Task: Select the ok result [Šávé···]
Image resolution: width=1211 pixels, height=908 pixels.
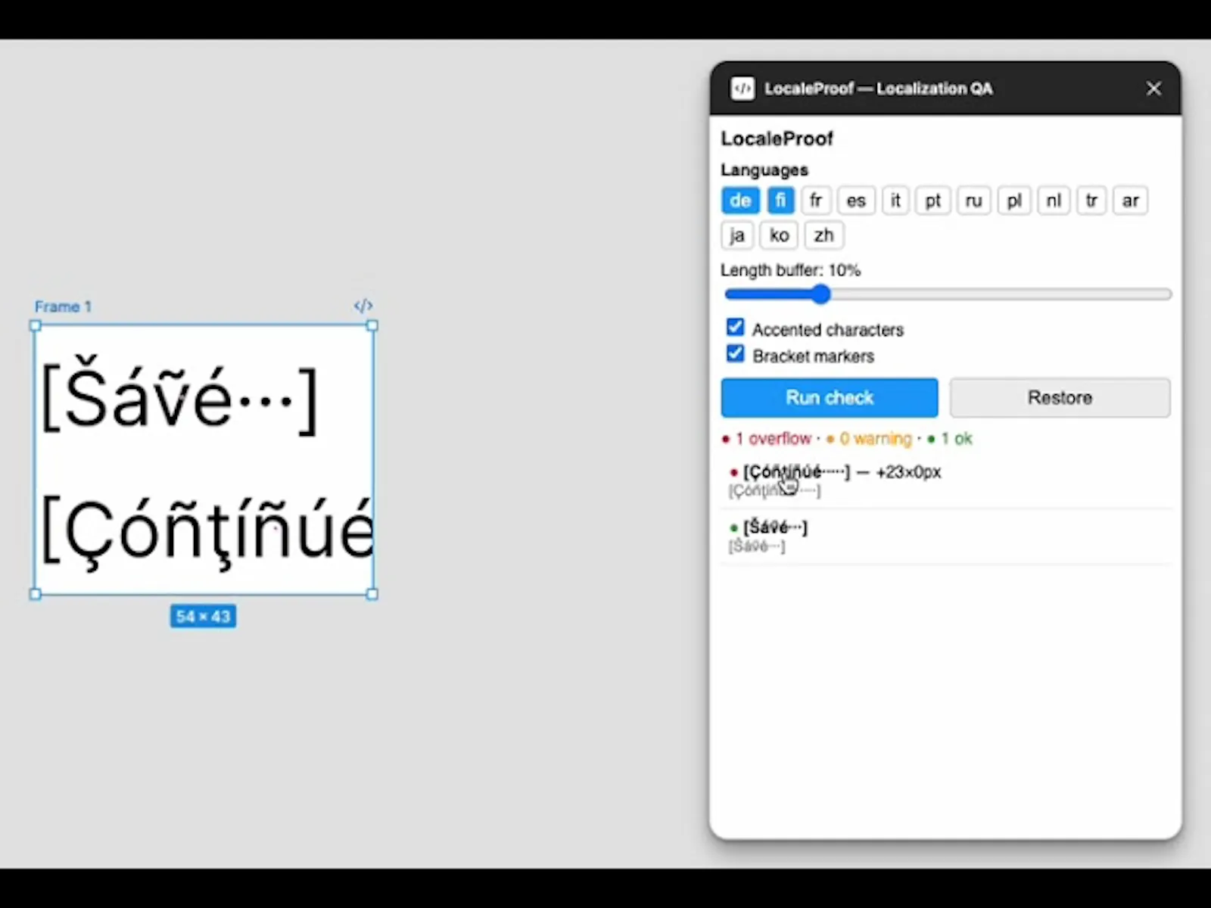Action: pos(946,536)
